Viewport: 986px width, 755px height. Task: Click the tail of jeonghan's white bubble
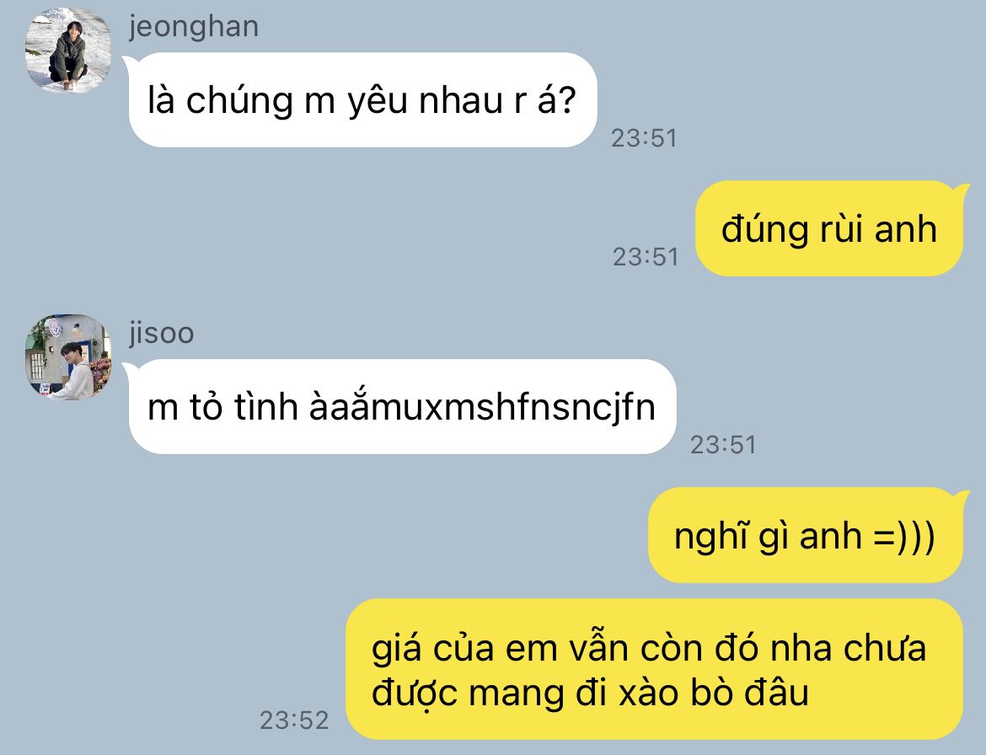point(129,62)
